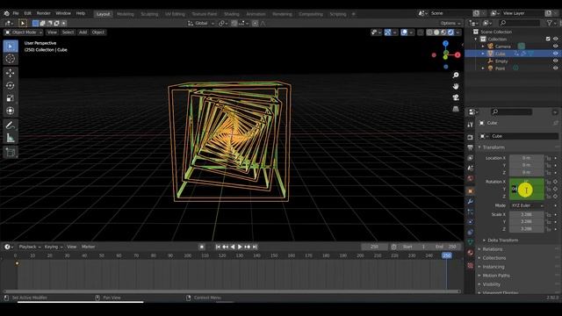
Task: Switch perspective/orthographic grid icon
Action: 456,109
